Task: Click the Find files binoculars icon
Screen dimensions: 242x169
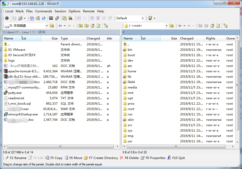Action: tap(70, 18)
